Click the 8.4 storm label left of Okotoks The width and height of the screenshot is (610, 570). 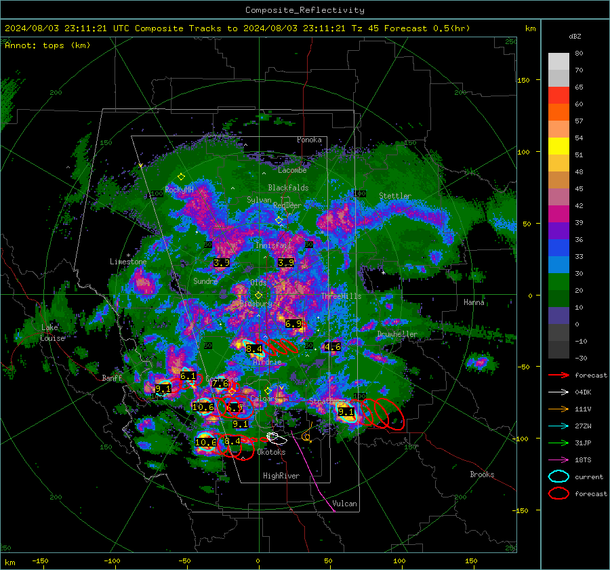232,441
